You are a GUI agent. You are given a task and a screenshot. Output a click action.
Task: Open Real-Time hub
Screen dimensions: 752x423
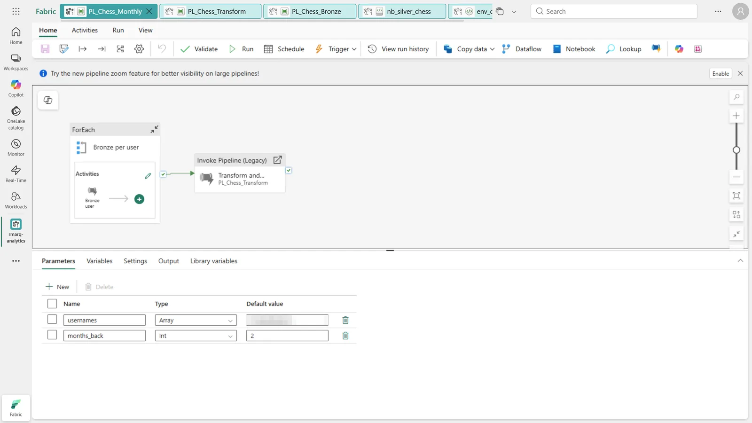[16, 174]
